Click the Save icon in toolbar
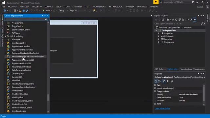Image resolution: width=210 pixels, height=118 pixels. pos(24,10)
